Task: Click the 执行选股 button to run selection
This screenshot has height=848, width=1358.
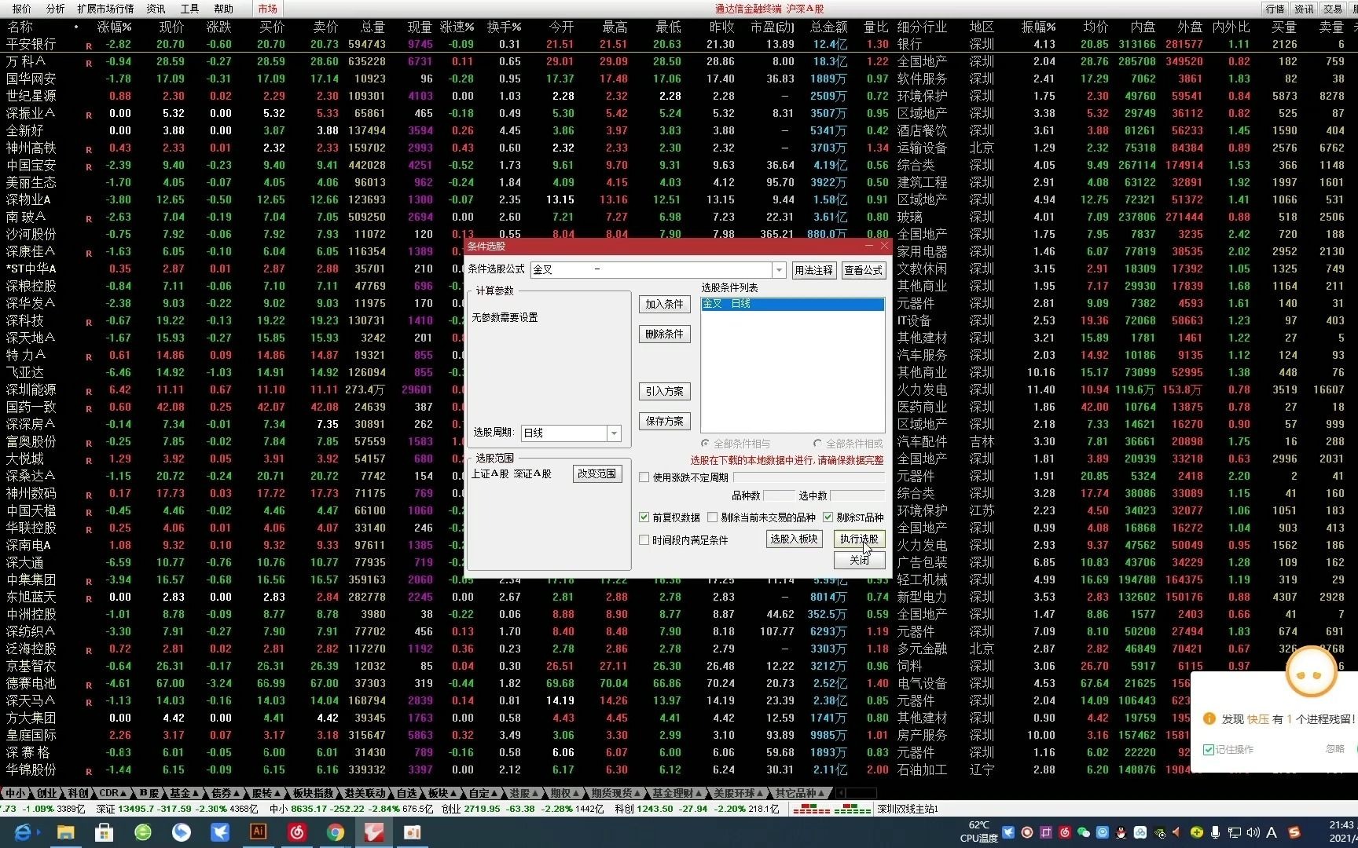Action: coord(859,539)
